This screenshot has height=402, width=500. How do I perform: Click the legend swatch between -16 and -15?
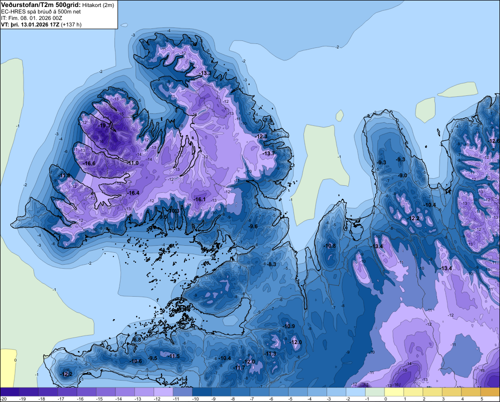tap(86, 392)
